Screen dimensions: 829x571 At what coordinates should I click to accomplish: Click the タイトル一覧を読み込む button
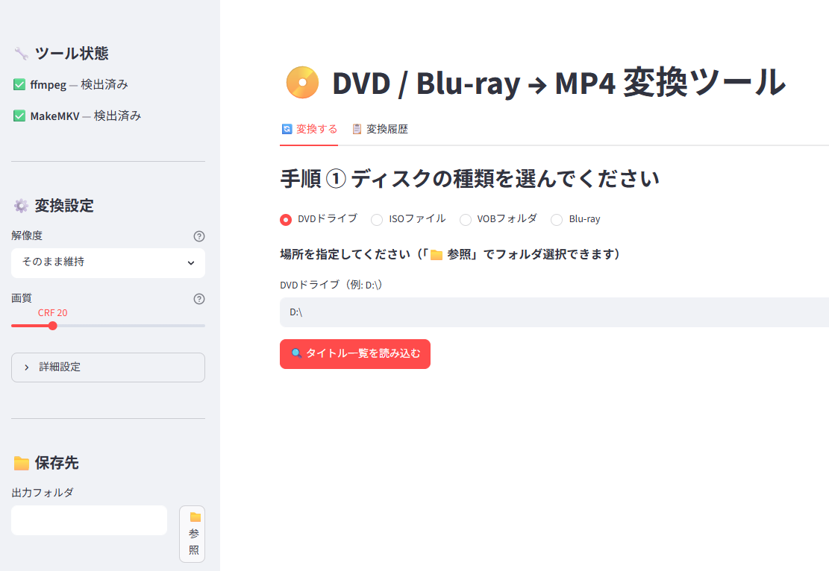(354, 354)
